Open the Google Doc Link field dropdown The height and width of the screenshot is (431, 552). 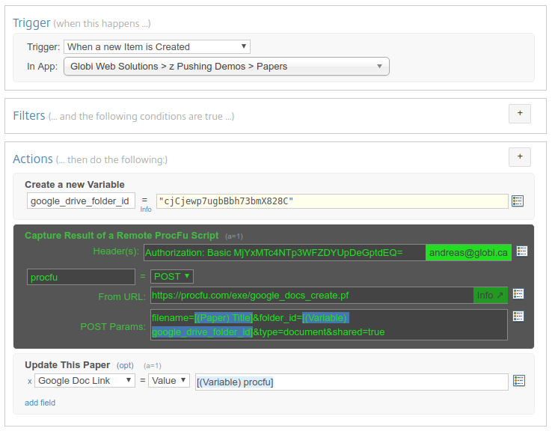(x=85, y=381)
